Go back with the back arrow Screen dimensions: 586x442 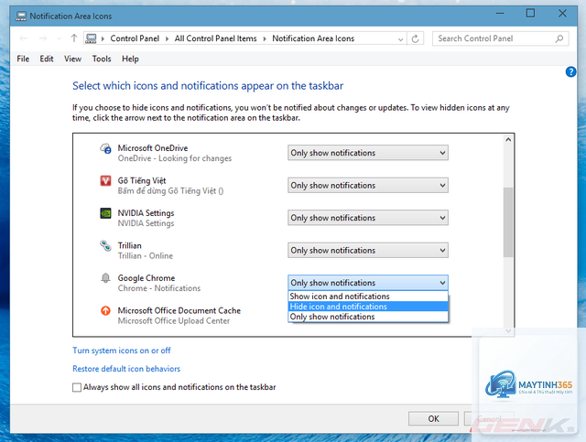[24, 38]
